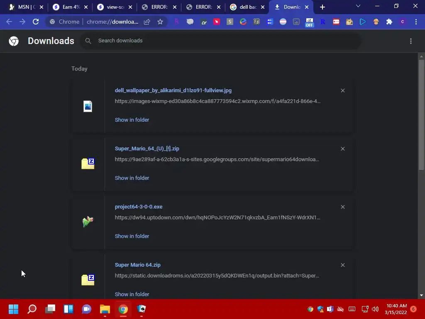Open a new tab with plus button

point(322,7)
